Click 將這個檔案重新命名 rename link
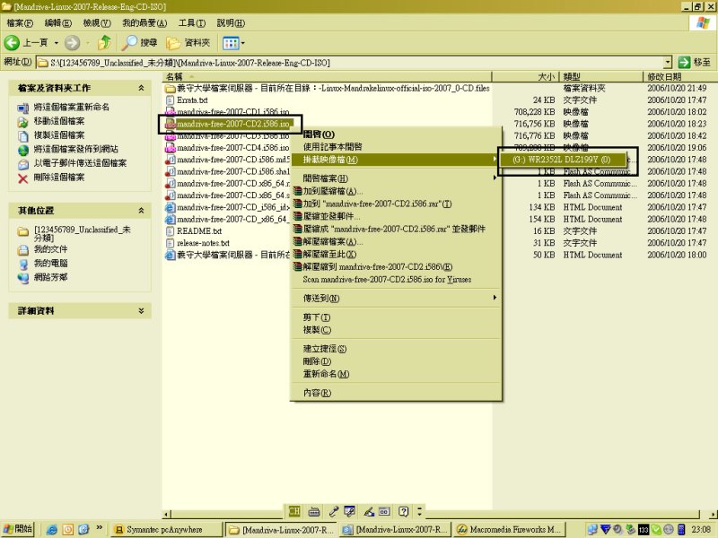Image resolution: width=718 pixels, height=538 pixels. tap(72, 107)
